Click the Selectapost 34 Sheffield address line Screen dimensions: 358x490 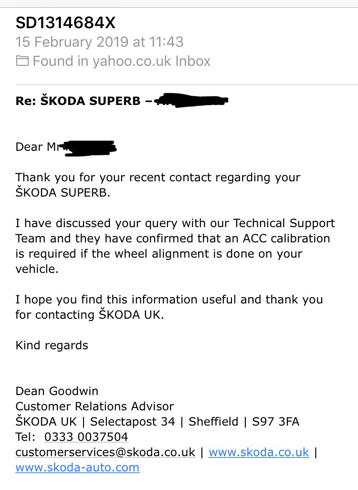(158, 422)
